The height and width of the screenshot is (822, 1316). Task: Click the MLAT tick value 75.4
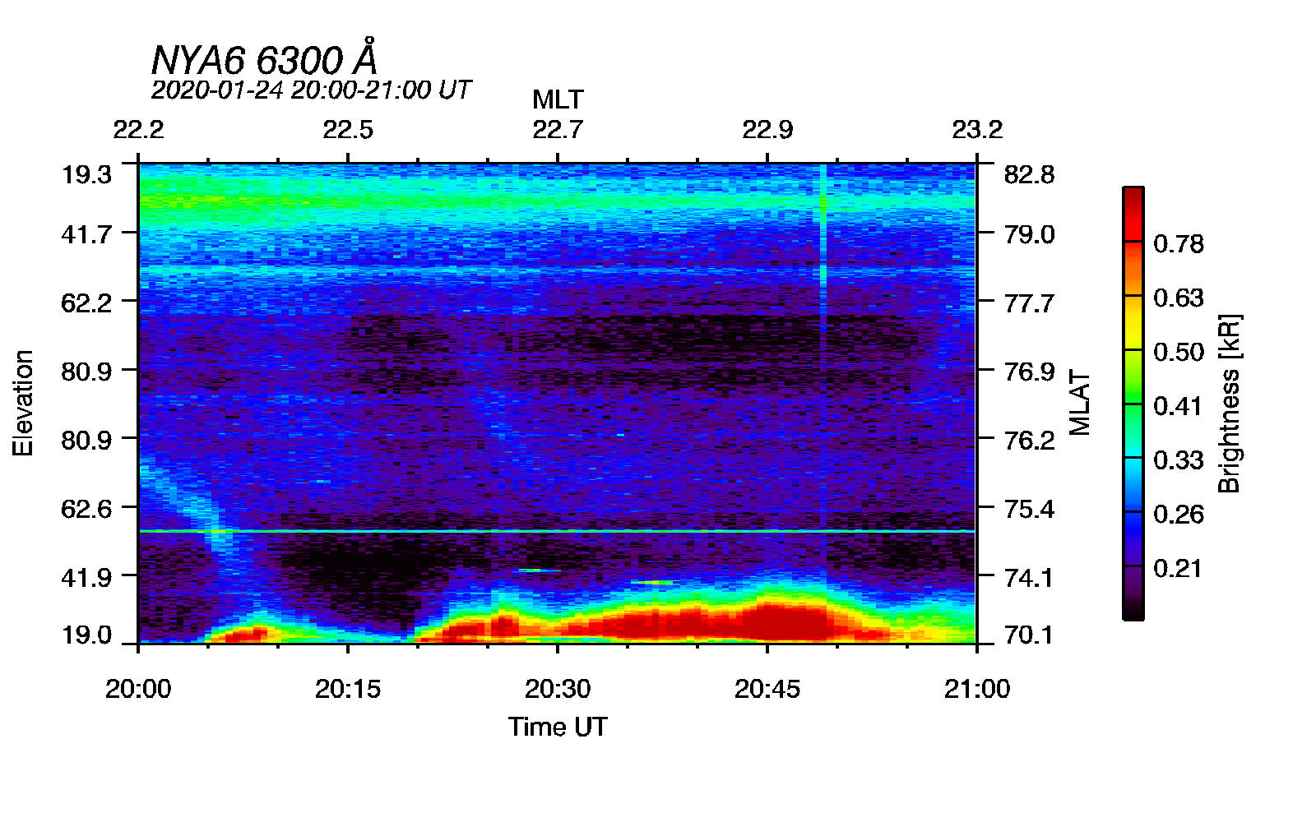coord(1029,509)
